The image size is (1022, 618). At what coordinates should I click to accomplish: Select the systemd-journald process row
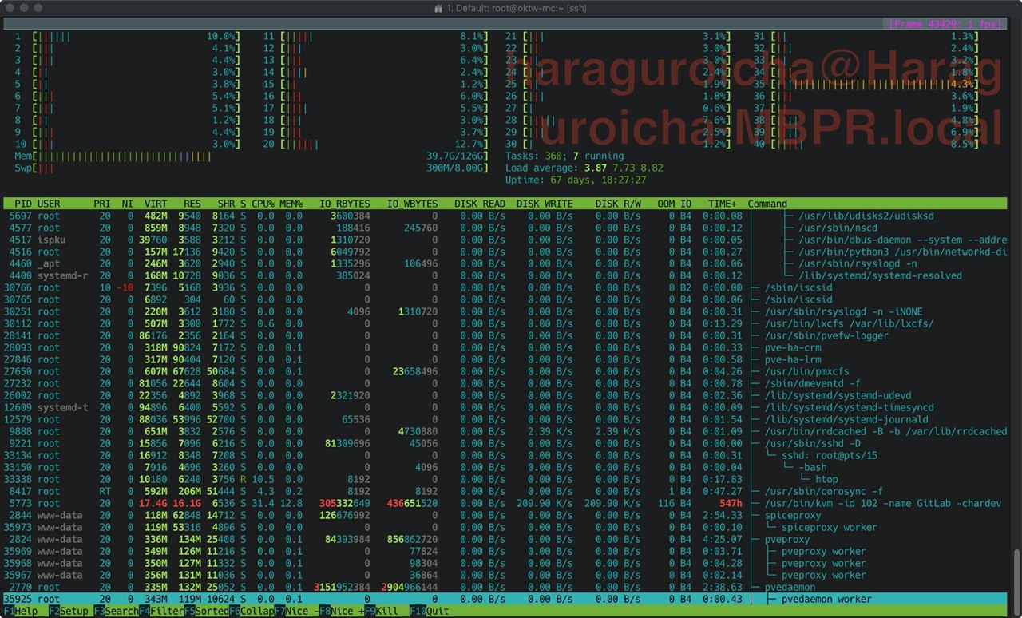point(505,419)
